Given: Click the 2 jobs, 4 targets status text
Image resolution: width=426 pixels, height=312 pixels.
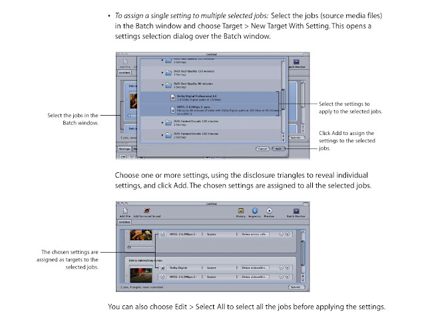Looking at the screenshot, I should point(142,287).
